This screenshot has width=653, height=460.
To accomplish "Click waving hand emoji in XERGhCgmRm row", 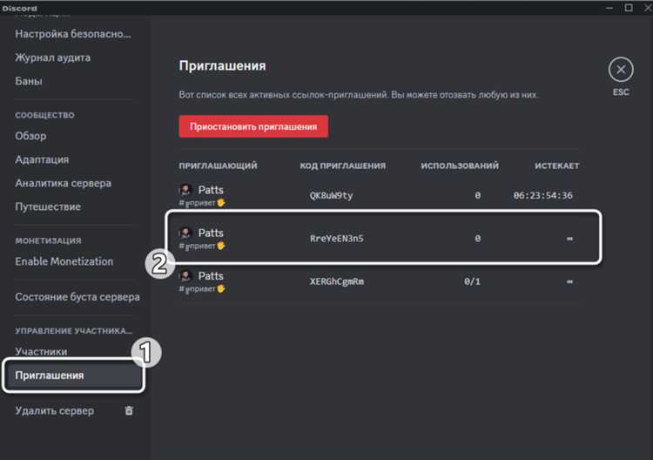I will [x=221, y=288].
